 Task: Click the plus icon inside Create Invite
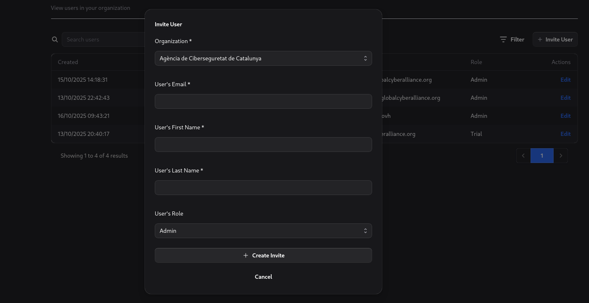(x=246, y=255)
